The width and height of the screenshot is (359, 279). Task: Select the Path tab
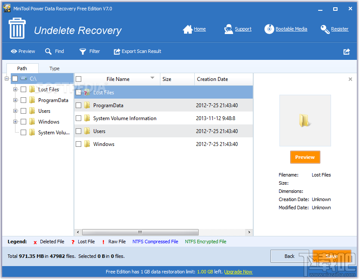(22, 68)
